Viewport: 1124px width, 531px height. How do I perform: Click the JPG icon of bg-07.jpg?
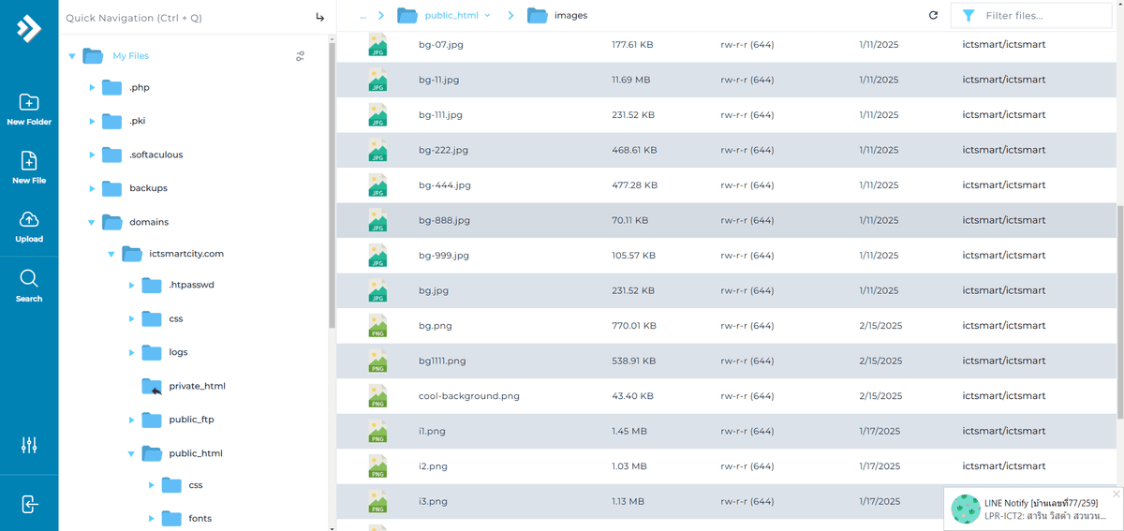377,45
